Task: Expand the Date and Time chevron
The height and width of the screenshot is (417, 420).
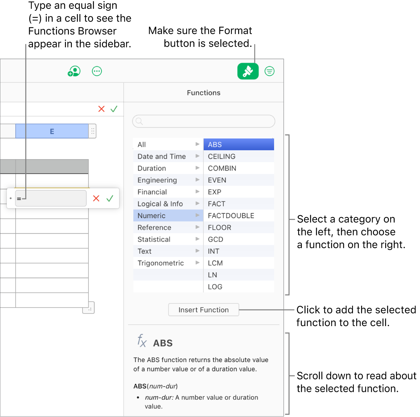Action: (197, 156)
